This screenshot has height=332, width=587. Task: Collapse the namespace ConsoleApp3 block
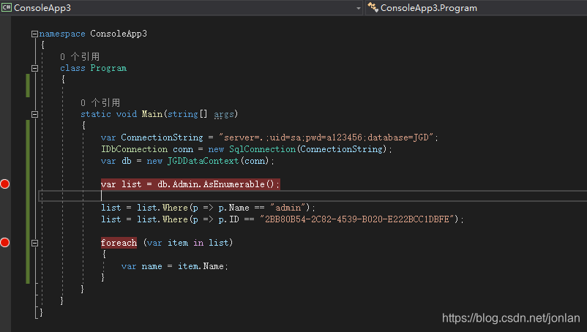click(34, 34)
